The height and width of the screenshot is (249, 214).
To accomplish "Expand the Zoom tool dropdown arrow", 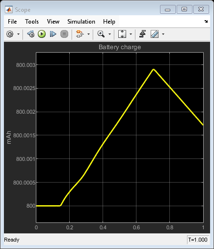I will (109, 34).
